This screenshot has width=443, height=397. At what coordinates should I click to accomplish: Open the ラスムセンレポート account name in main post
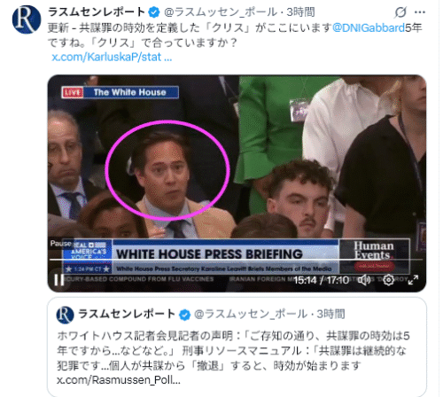97,12
